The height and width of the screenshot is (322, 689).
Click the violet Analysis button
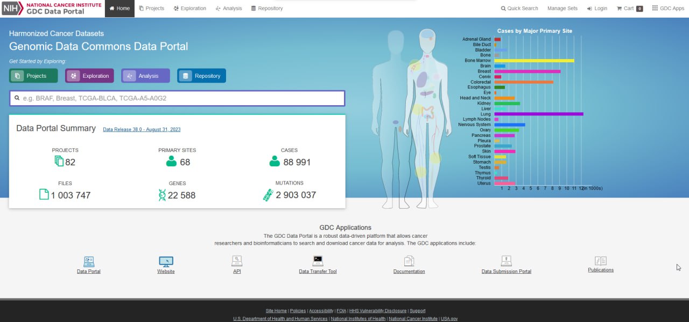[x=145, y=76]
